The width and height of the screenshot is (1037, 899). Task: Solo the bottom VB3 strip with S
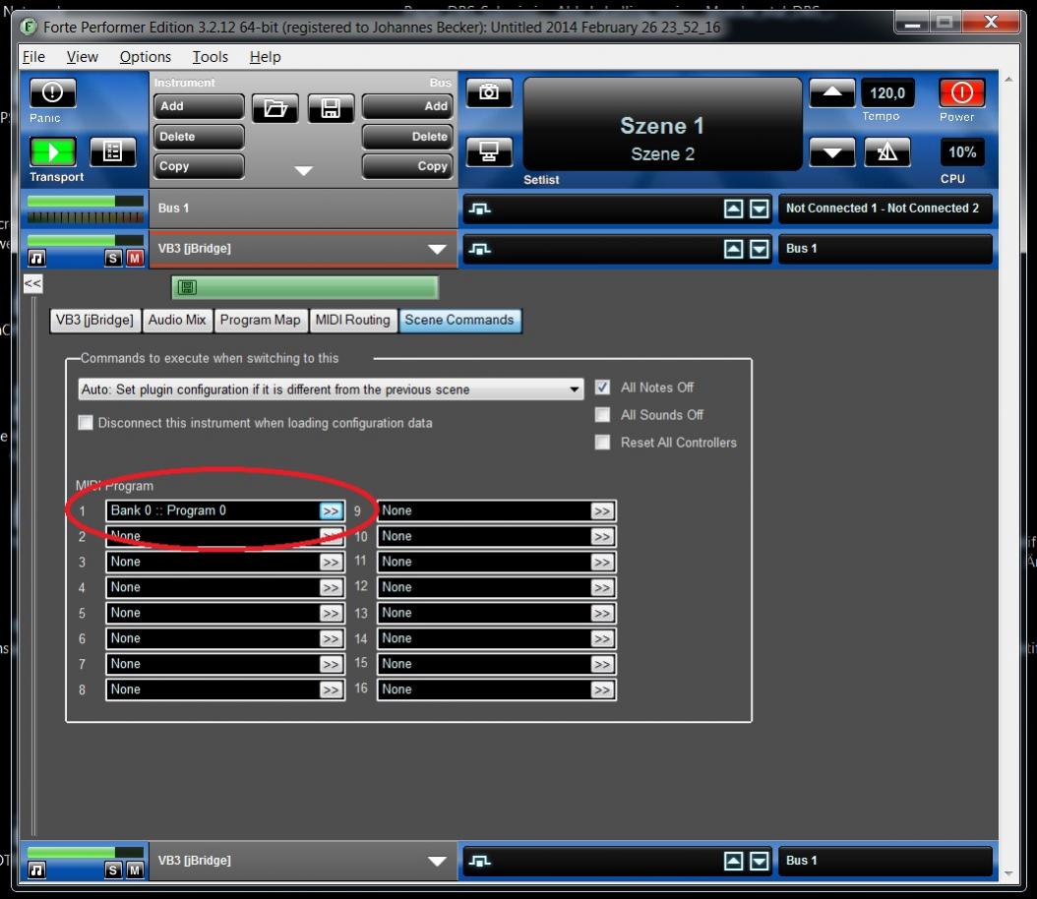[x=113, y=869]
